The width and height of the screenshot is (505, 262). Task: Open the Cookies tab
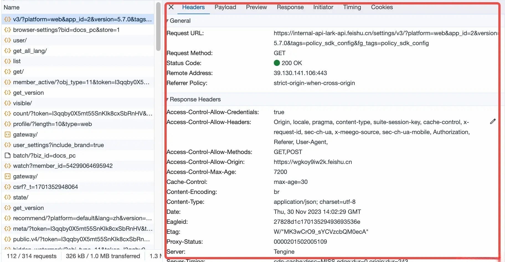(382, 7)
